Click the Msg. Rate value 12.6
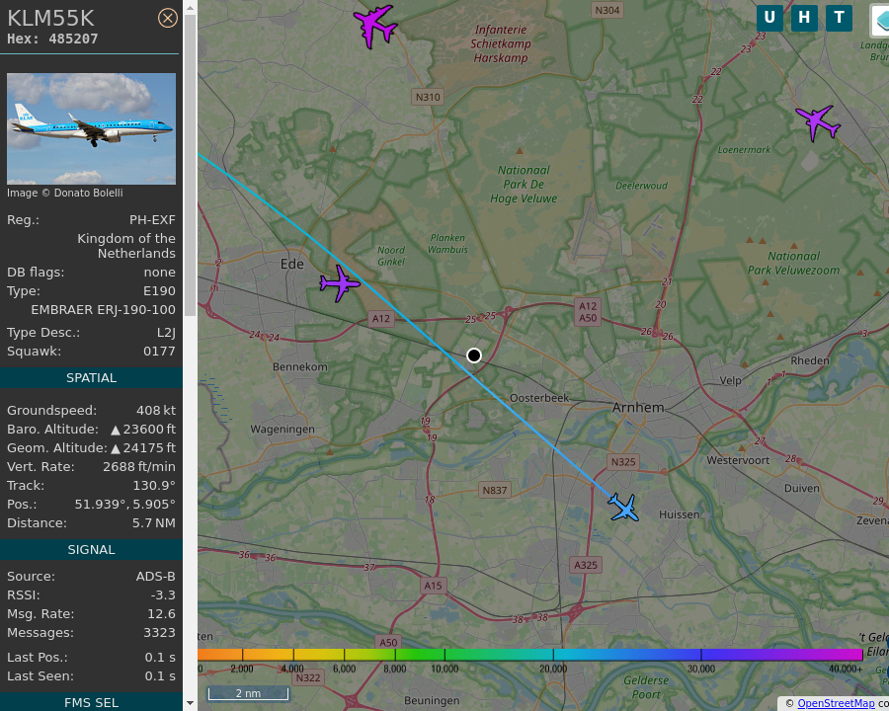Viewport: 889px width, 711px height. tap(161, 613)
